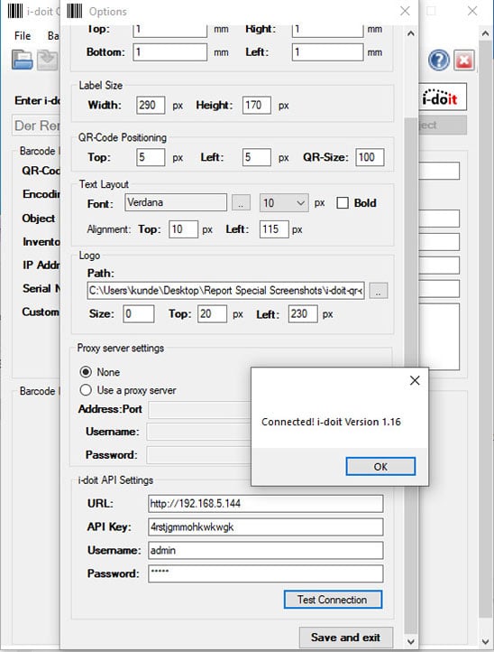The height and width of the screenshot is (652, 494).
Task: Click the Logo Size field
Action: pos(138,314)
